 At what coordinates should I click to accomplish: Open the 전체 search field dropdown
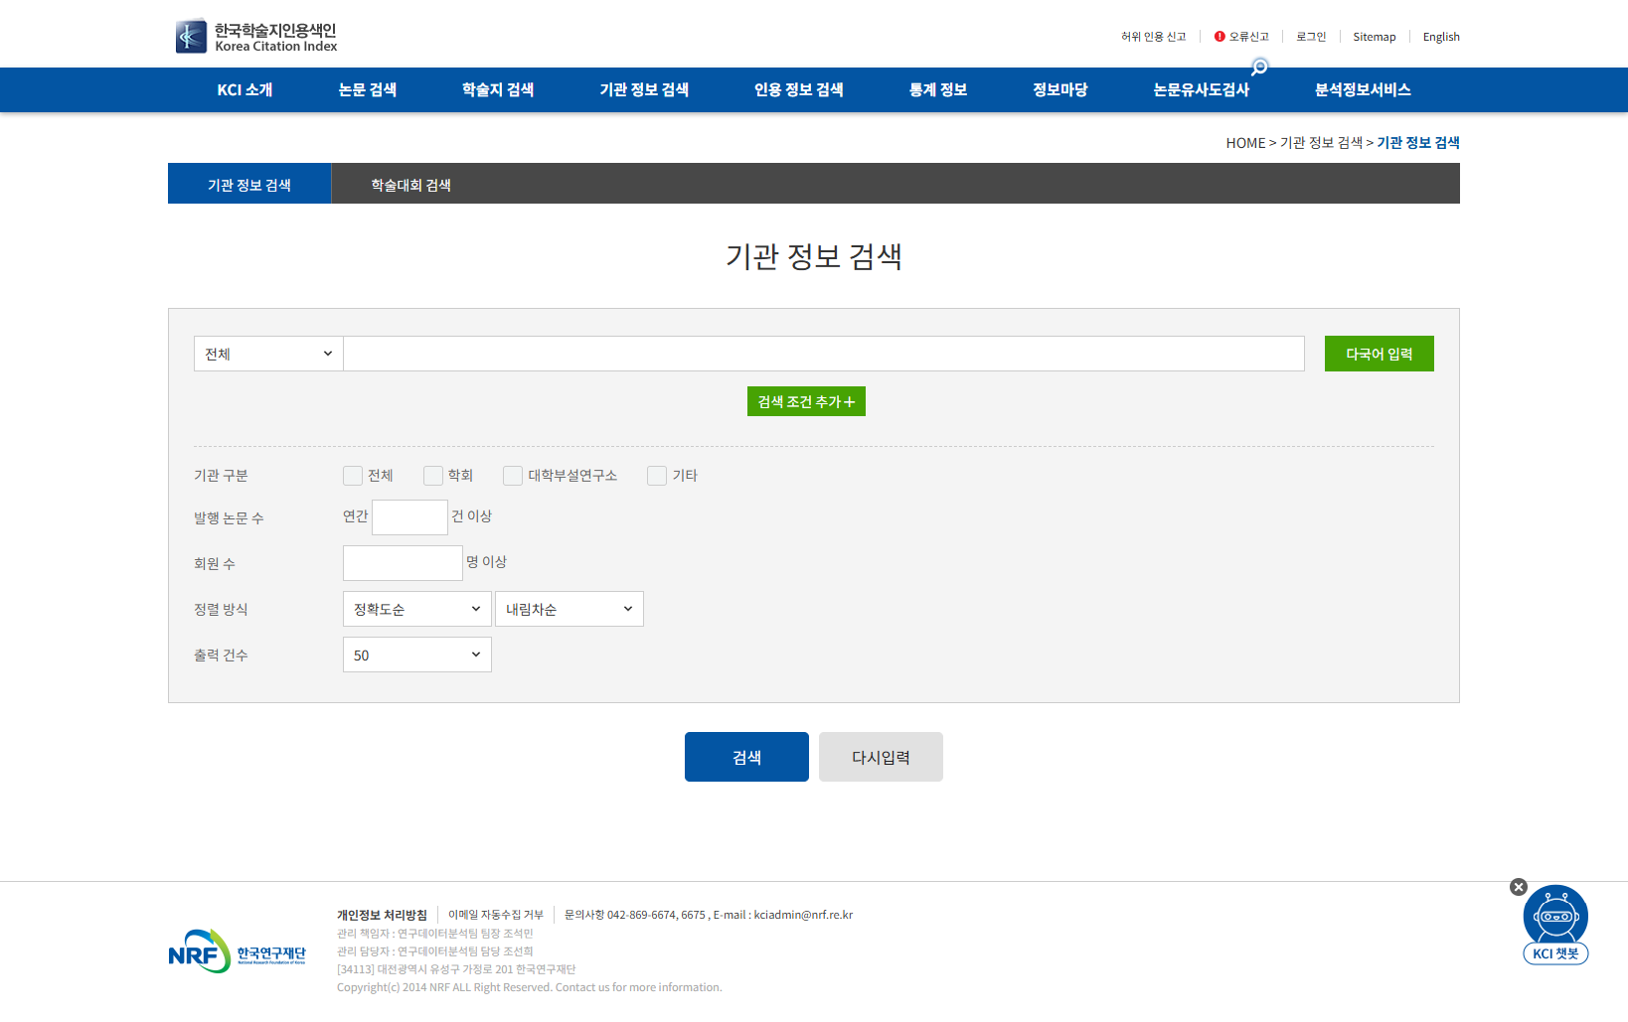pyautogui.click(x=268, y=354)
